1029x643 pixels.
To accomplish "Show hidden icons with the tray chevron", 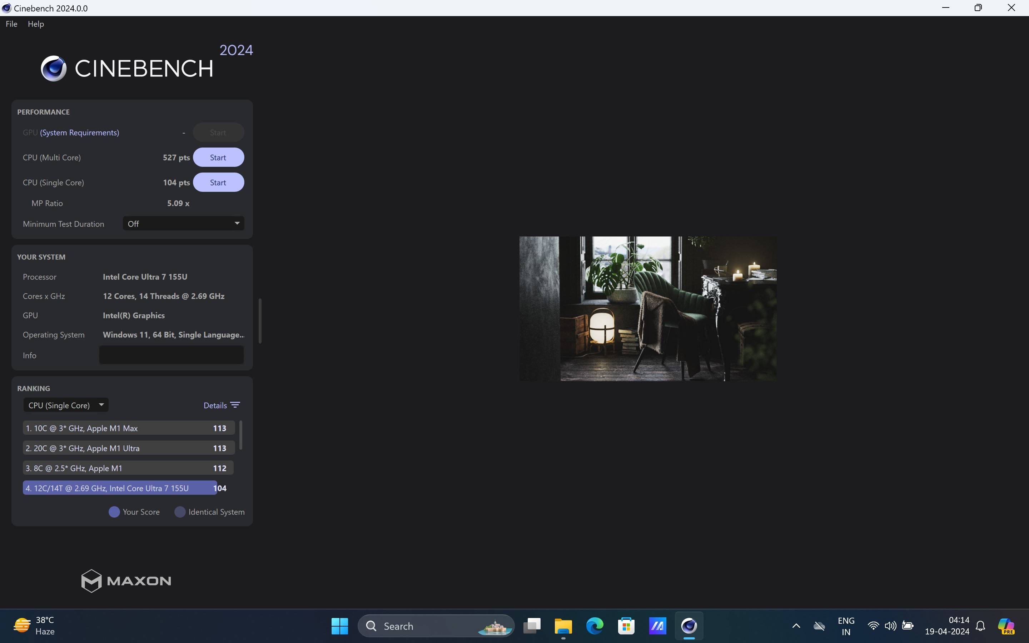I will click(796, 625).
